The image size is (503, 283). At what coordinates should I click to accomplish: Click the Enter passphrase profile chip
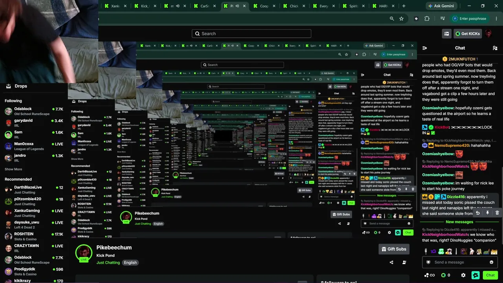tap(469, 18)
